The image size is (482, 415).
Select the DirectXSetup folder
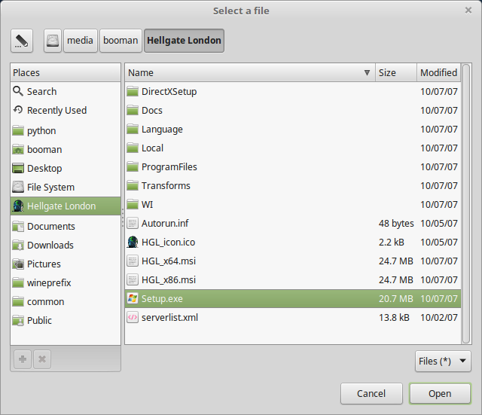pyautogui.click(x=293, y=91)
